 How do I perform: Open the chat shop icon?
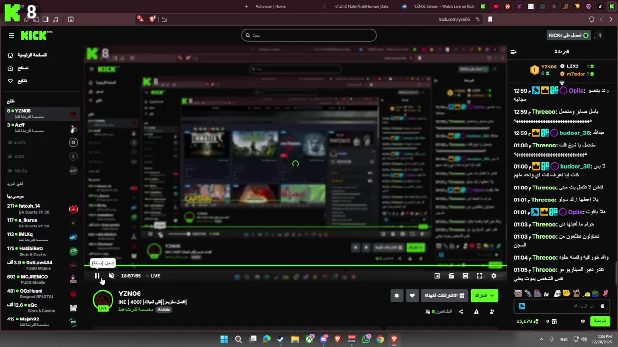point(554,321)
